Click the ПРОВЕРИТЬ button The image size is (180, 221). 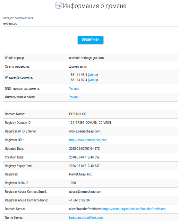coord(90,40)
